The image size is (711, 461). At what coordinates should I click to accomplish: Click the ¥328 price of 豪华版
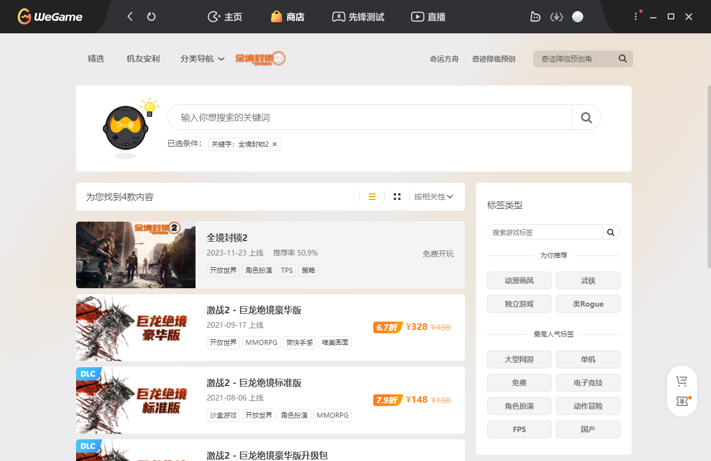tap(417, 327)
